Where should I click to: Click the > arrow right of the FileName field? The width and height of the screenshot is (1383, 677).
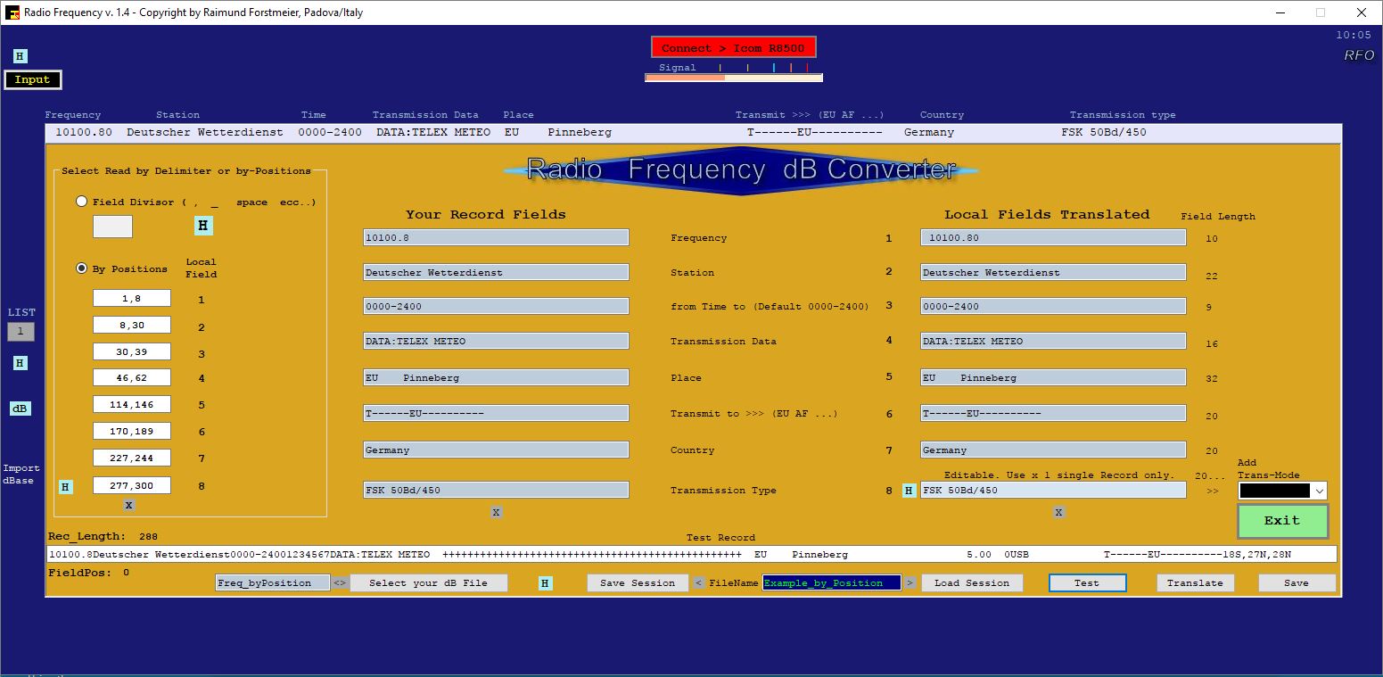909,582
